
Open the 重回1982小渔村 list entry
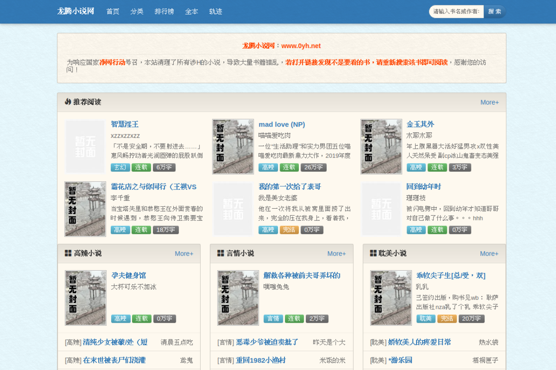pos(261,360)
